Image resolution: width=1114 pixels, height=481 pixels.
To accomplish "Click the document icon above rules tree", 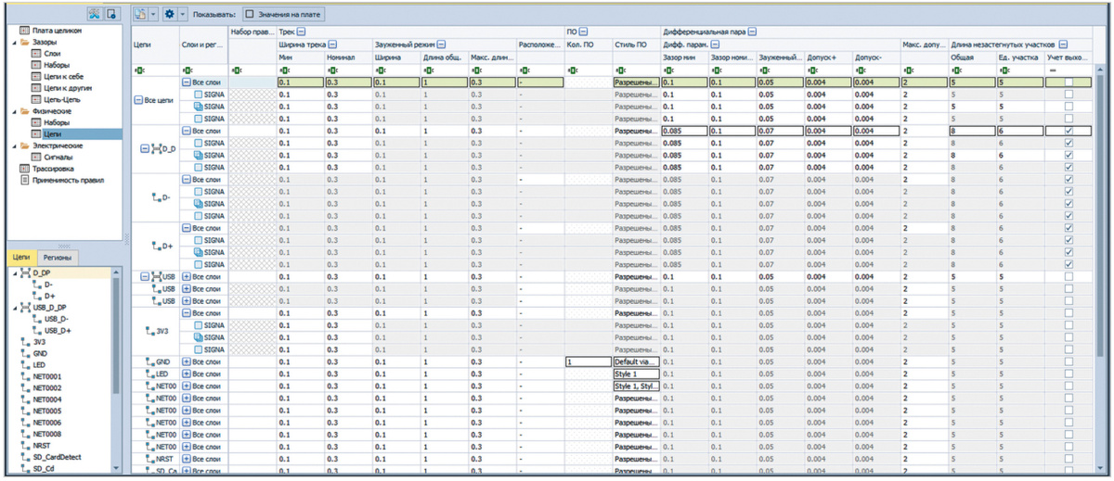I will point(111,14).
